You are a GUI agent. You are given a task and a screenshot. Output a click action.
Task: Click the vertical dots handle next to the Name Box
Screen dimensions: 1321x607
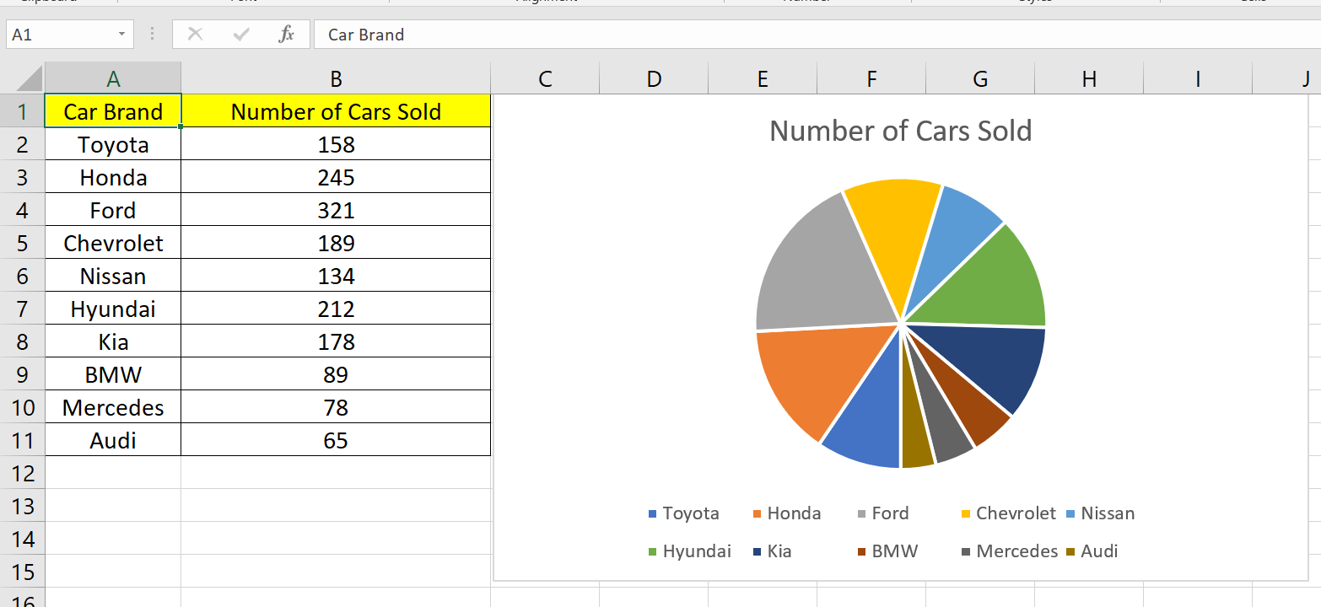click(x=151, y=35)
